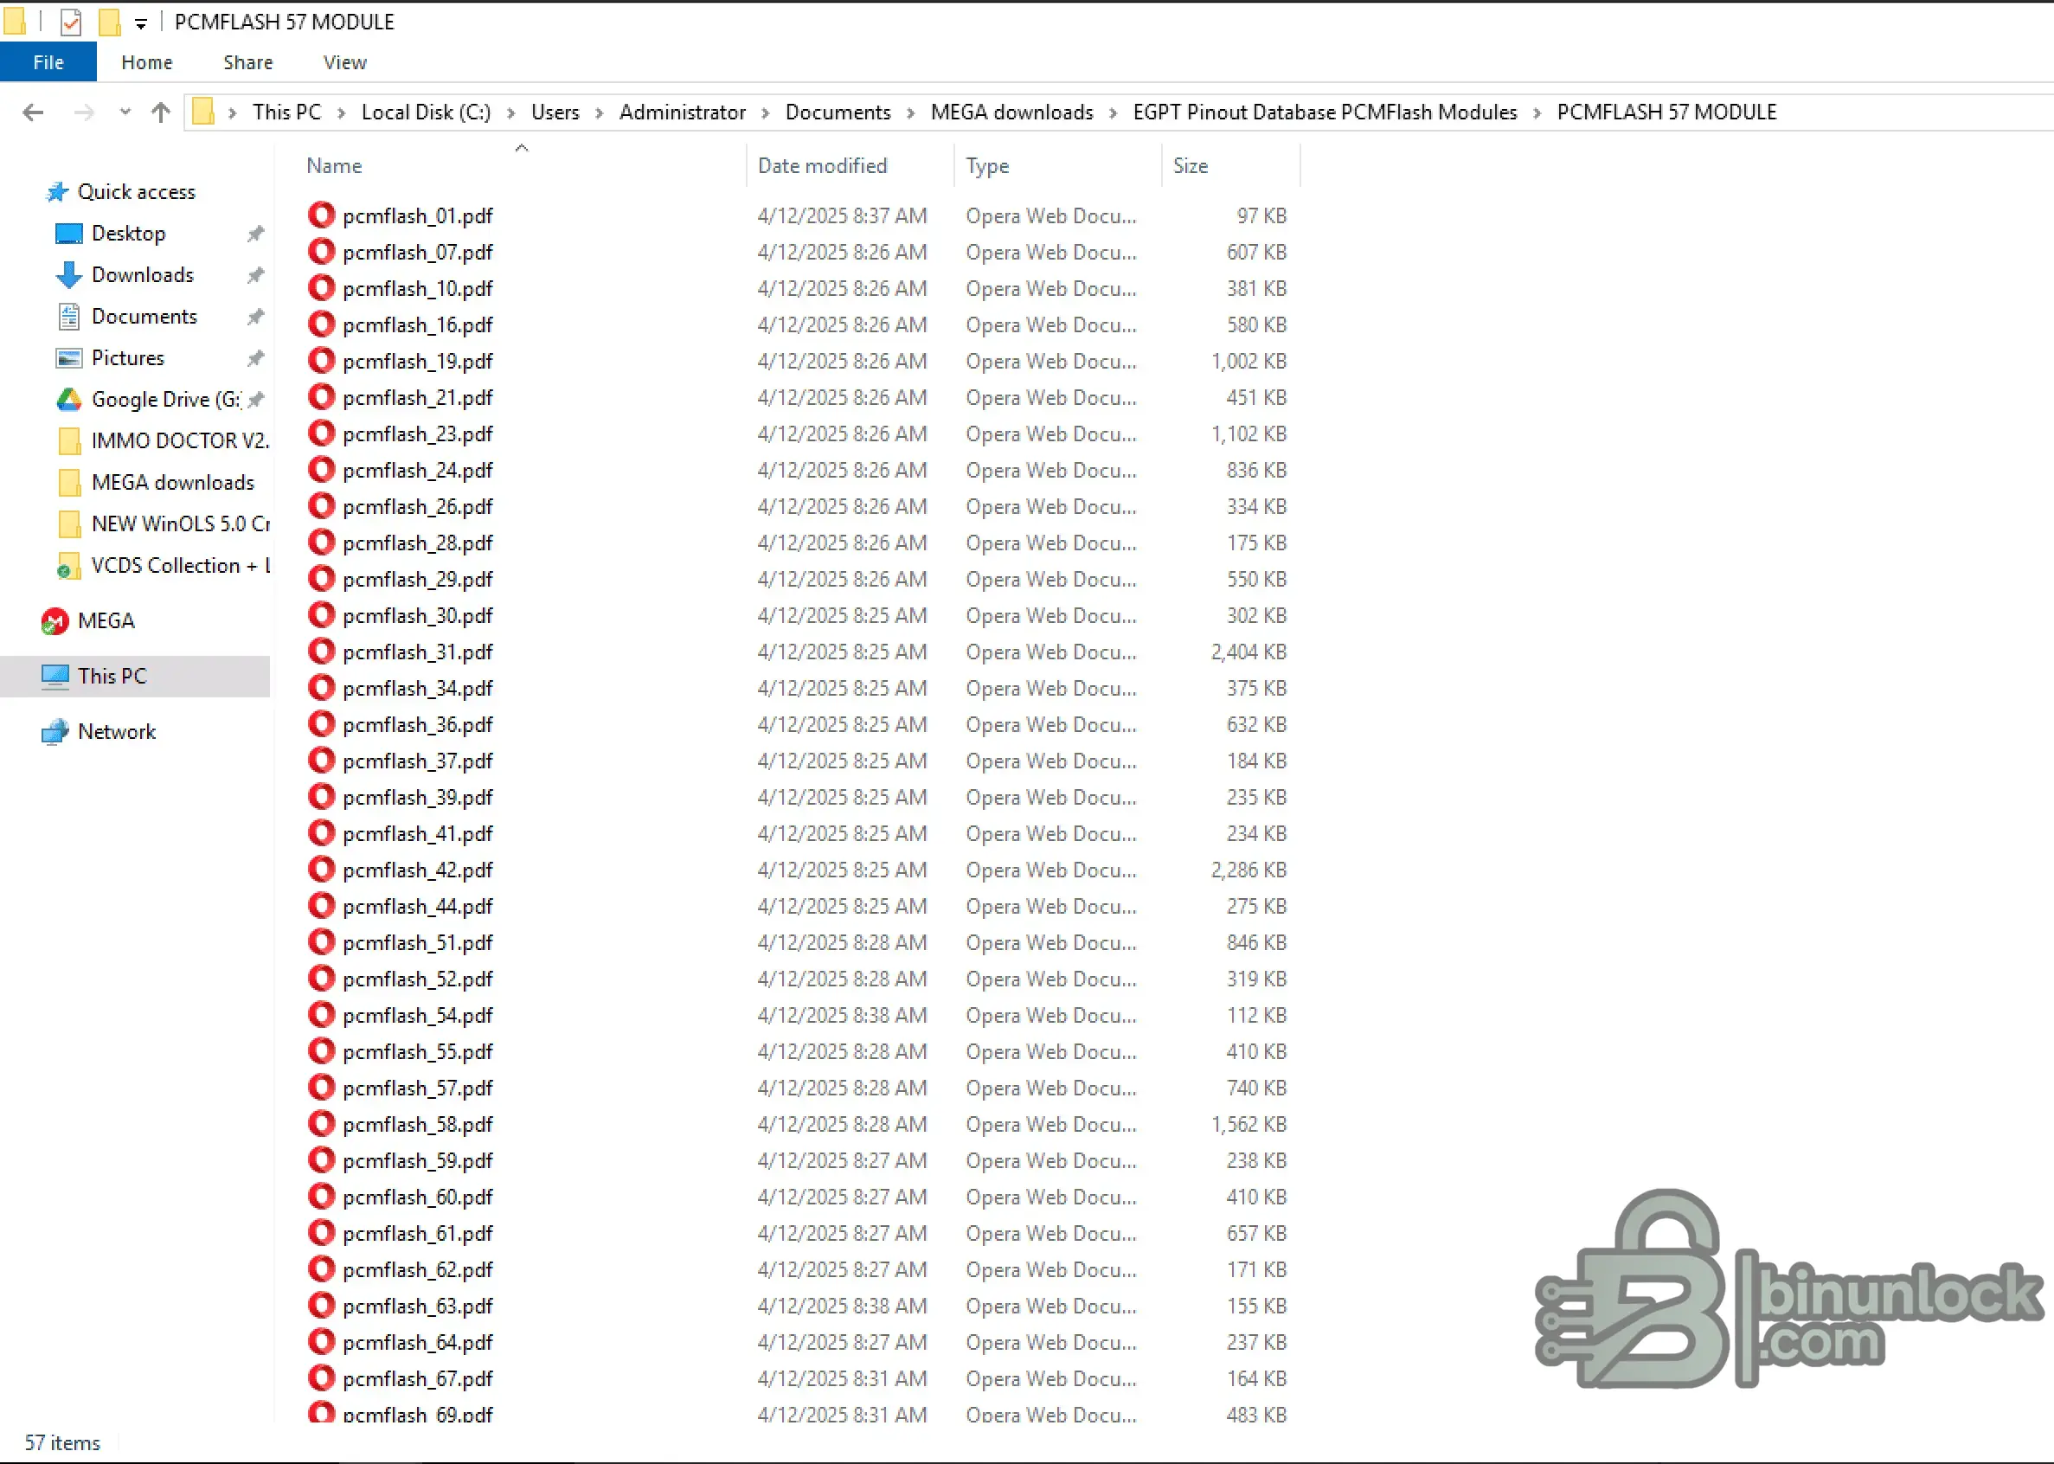Click the Opera icon of pcmflash_16.pdf
The image size is (2054, 1464).
[321, 324]
